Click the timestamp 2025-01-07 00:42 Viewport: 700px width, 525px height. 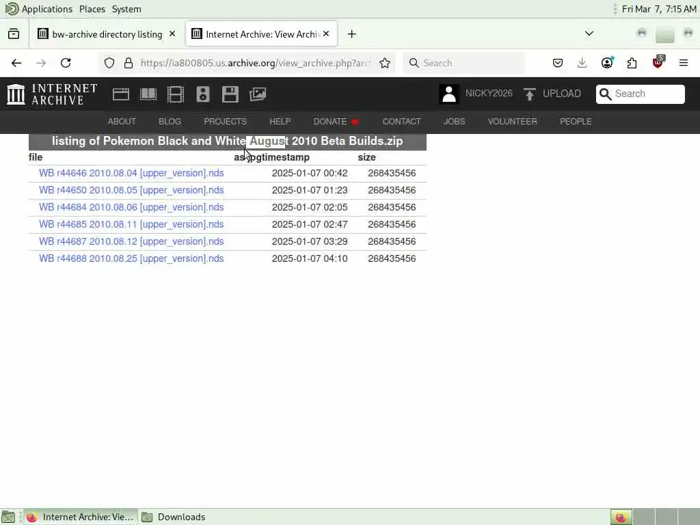tap(310, 173)
